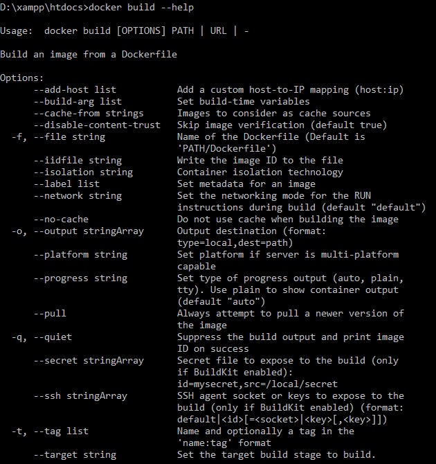
Task: Click the '--iidfile string' option
Action: coord(78,160)
